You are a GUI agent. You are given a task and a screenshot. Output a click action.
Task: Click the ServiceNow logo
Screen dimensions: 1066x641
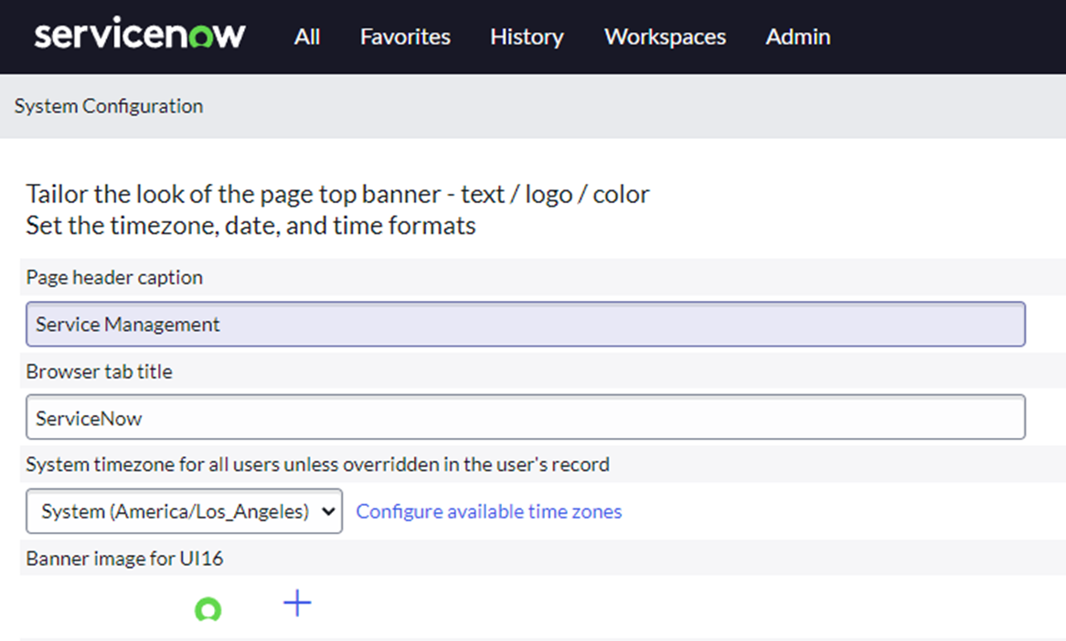tap(140, 36)
